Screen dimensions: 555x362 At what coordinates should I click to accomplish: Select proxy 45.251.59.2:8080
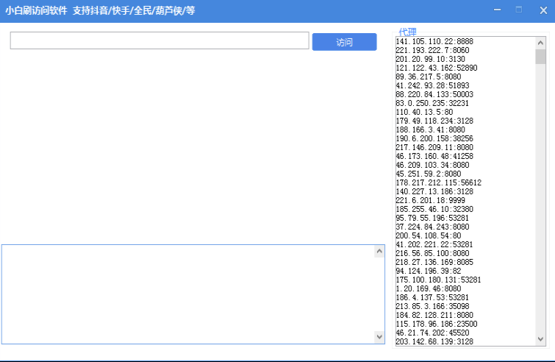[x=429, y=174]
